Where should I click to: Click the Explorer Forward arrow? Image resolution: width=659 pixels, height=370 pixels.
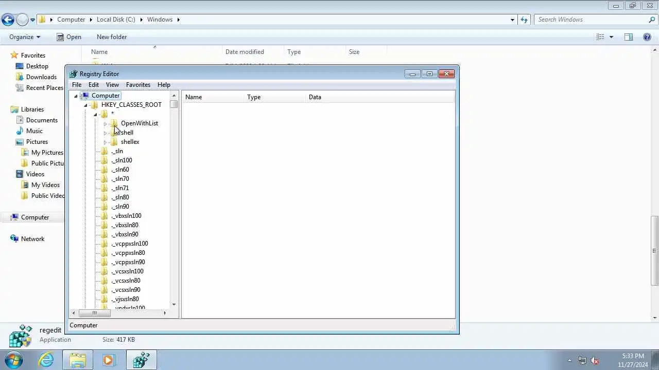click(x=22, y=20)
